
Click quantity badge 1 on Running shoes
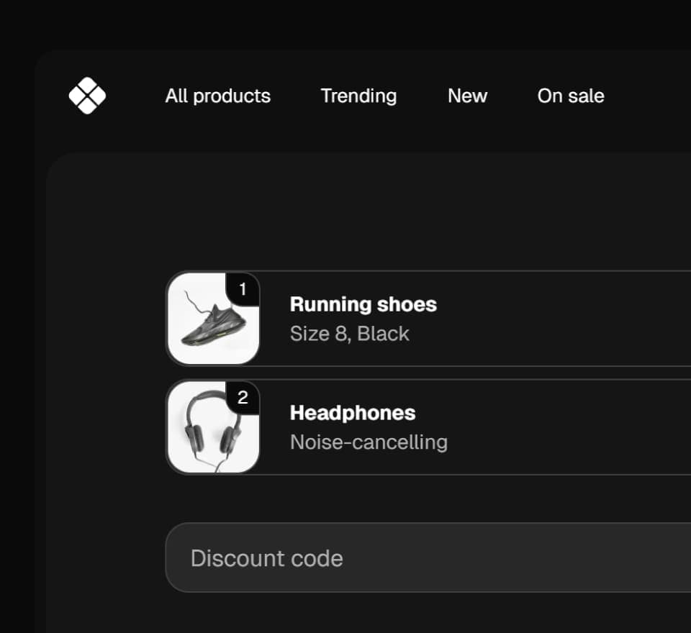click(x=243, y=289)
